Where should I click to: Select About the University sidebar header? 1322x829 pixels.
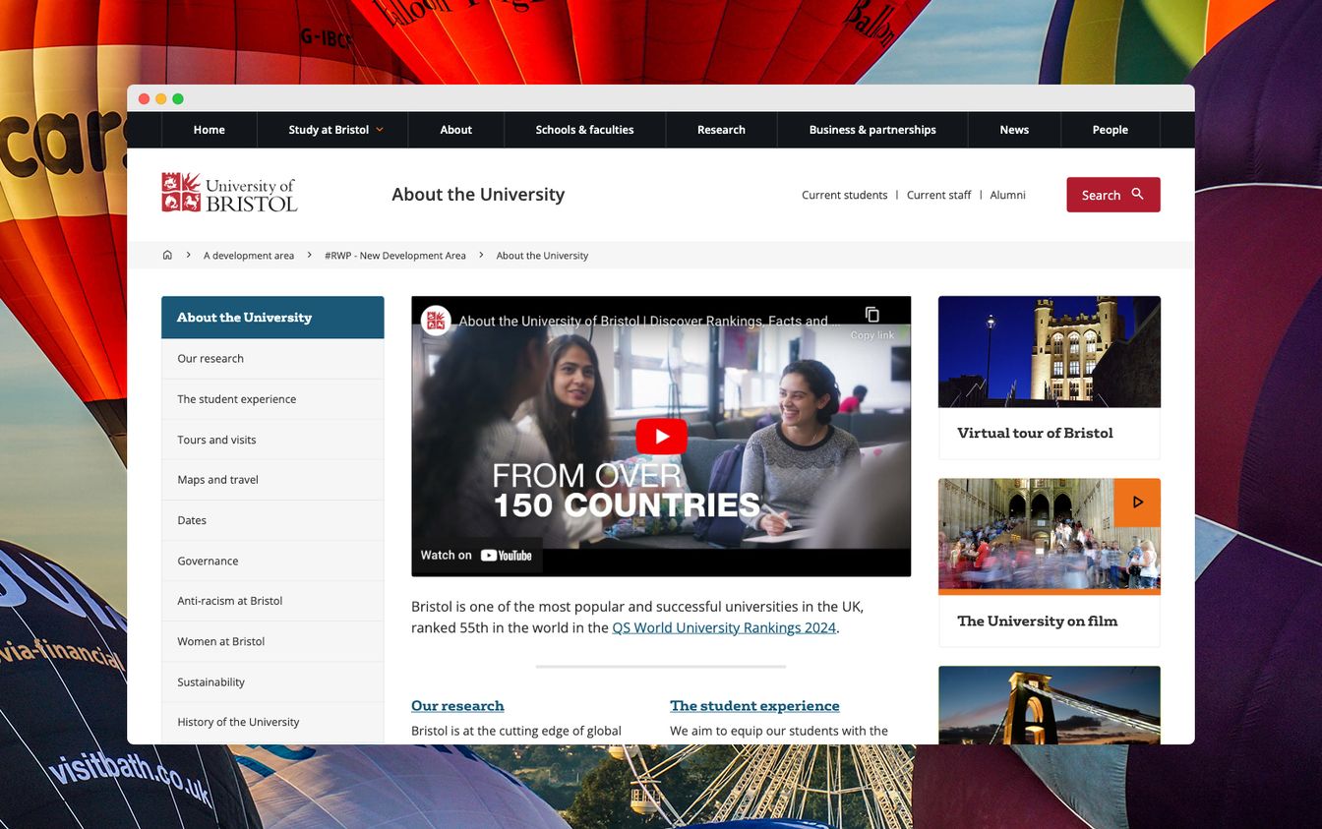click(272, 318)
